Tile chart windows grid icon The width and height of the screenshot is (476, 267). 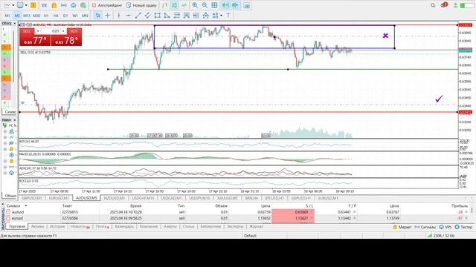(214, 5)
